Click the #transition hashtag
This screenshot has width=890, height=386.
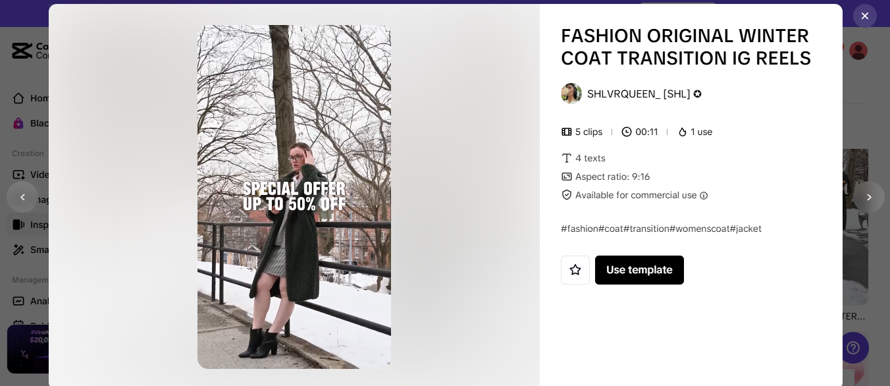[x=646, y=229]
